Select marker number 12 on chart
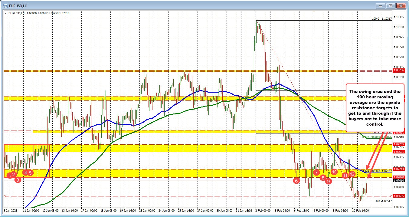 pos(352,174)
